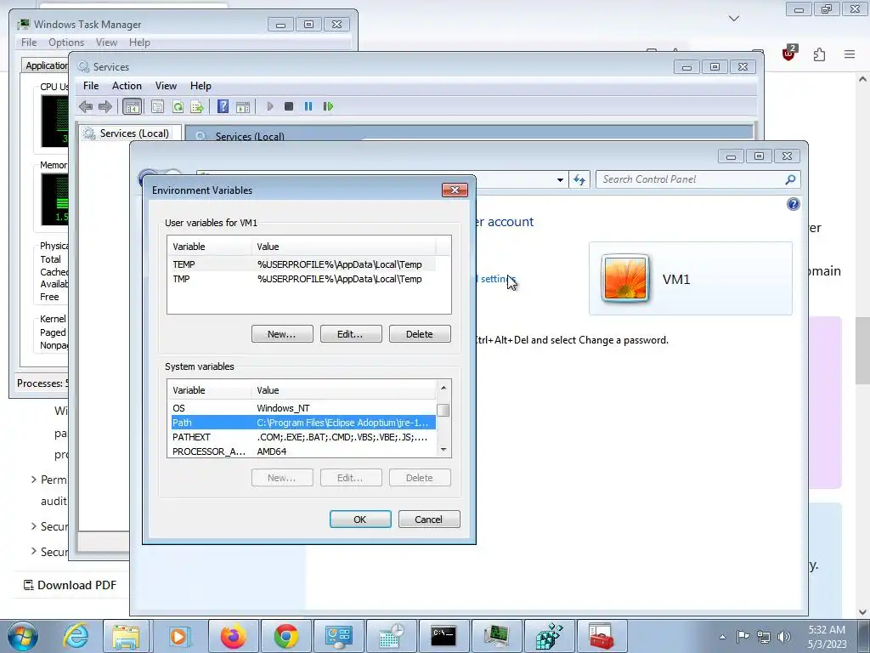Click the Control Panel address refresh icon
Image resolution: width=870 pixels, height=653 pixels.
pos(579,179)
